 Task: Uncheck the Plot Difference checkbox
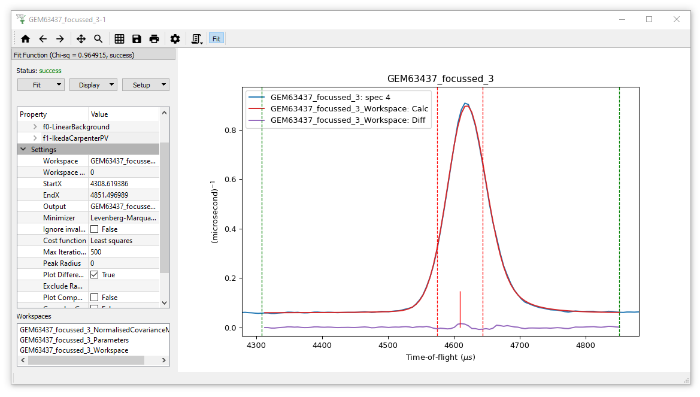click(95, 275)
